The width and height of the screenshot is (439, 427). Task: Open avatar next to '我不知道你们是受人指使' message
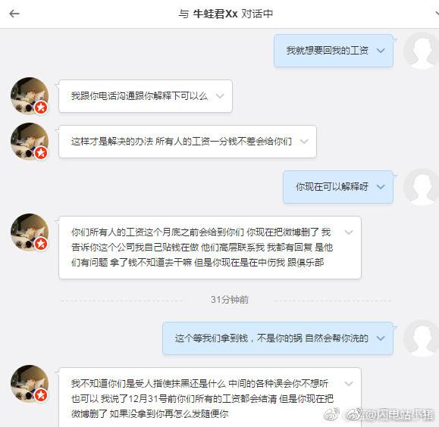30,384
